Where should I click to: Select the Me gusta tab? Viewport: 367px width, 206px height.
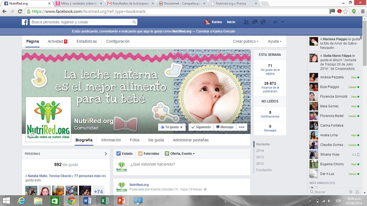(x=156, y=140)
